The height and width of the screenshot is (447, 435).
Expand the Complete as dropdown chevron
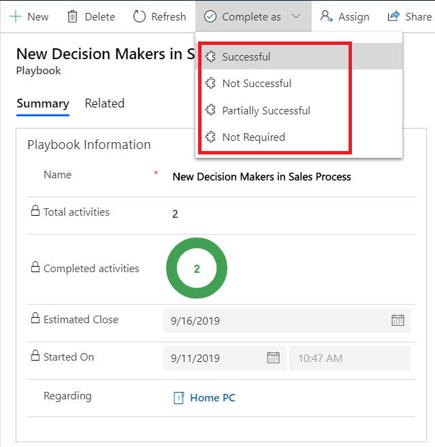(x=295, y=16)
